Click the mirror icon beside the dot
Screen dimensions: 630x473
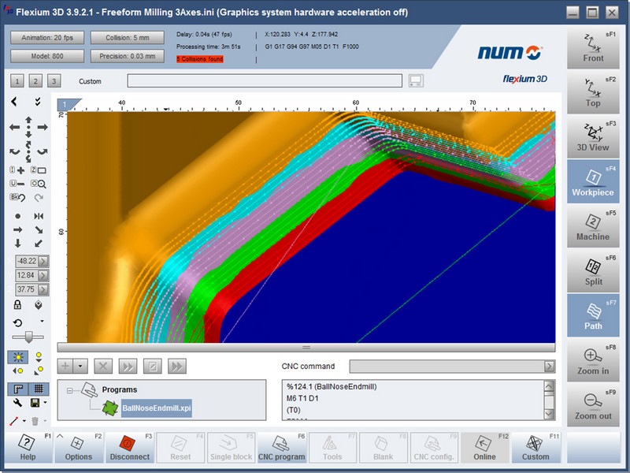(x=39, y=216)
